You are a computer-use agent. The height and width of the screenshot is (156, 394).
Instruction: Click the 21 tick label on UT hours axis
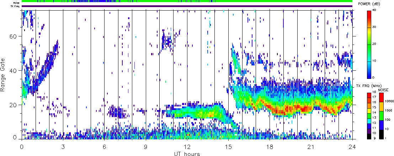pyautogui.click(x=311, y=147)
